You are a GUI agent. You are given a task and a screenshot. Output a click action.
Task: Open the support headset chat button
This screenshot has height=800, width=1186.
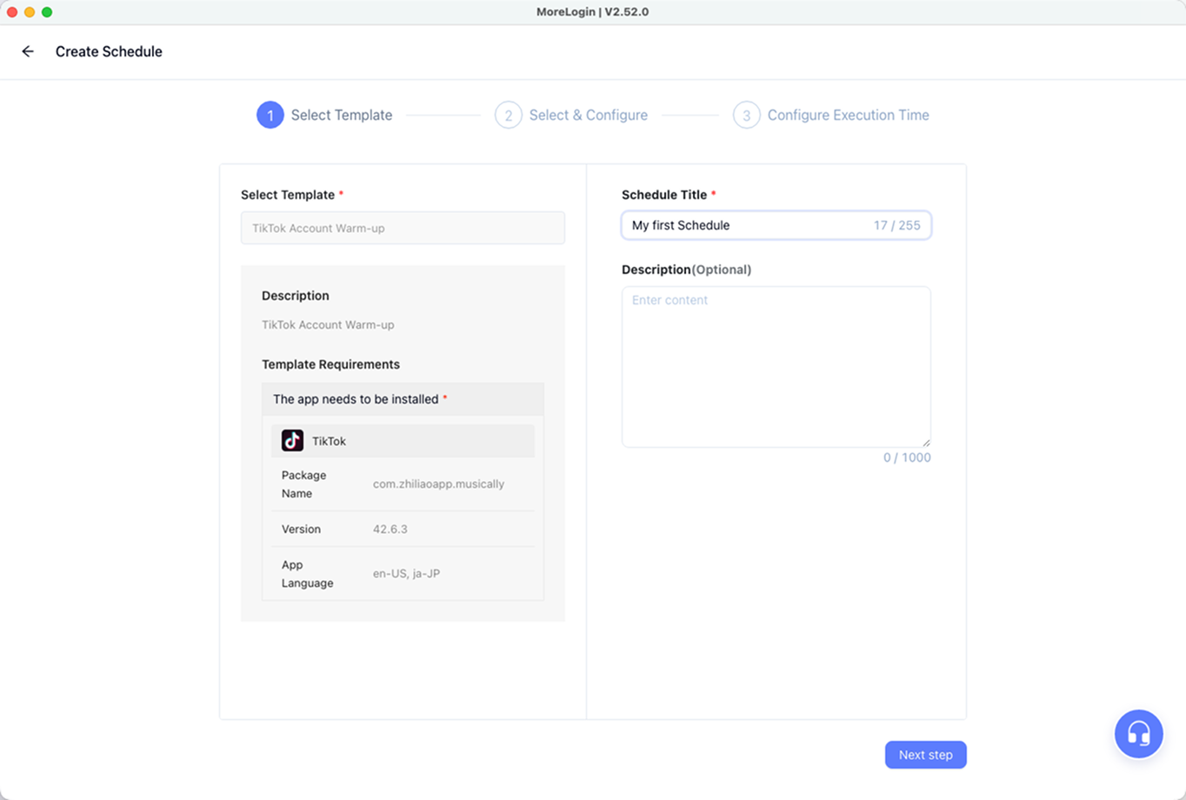click(x=1139, y=734)
